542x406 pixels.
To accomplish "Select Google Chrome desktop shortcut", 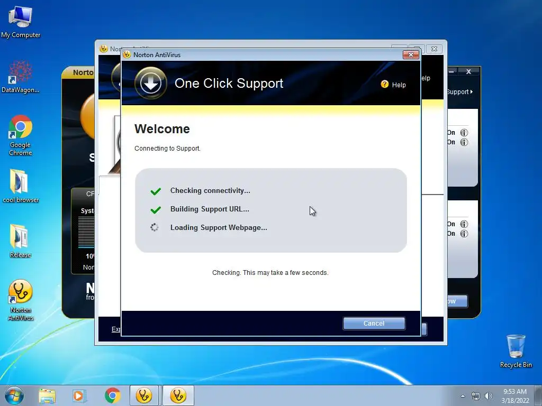I will pos(21,135).
